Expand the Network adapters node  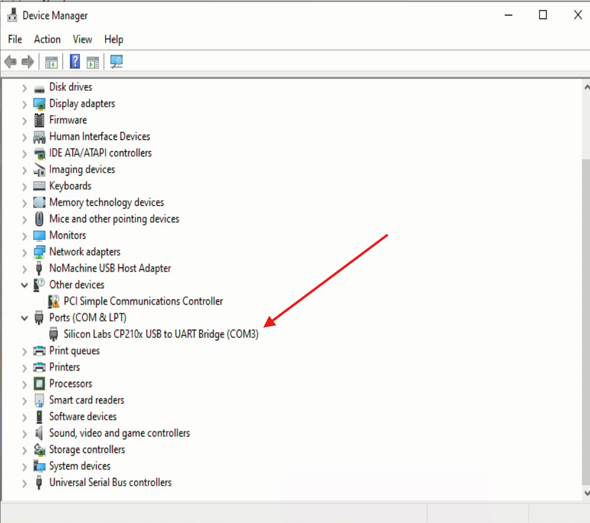click(24, 252)
